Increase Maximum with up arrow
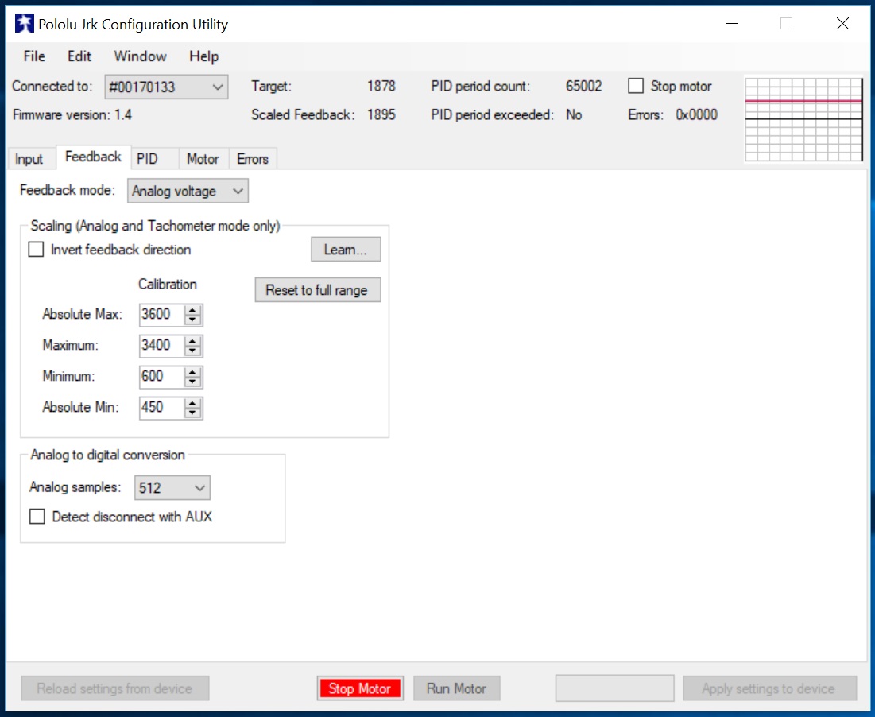This screenshot has width=875, height=717. click(192, 341)
